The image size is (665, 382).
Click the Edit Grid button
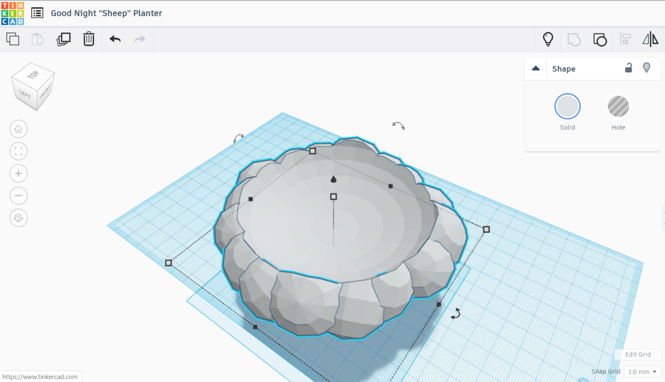pos(638,355)
